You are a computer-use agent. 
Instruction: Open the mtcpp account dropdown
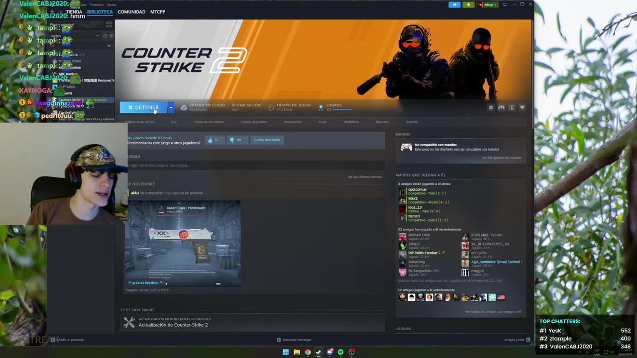487,4
